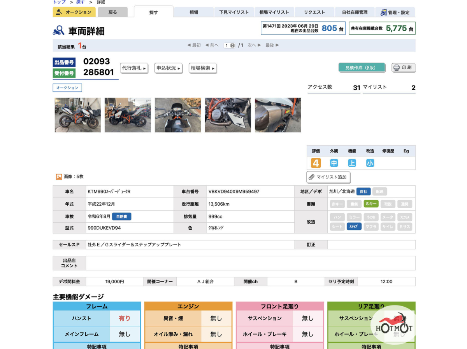Click the mileage value 13,506km
The image size is (467, 349).
tap(219, 204)
